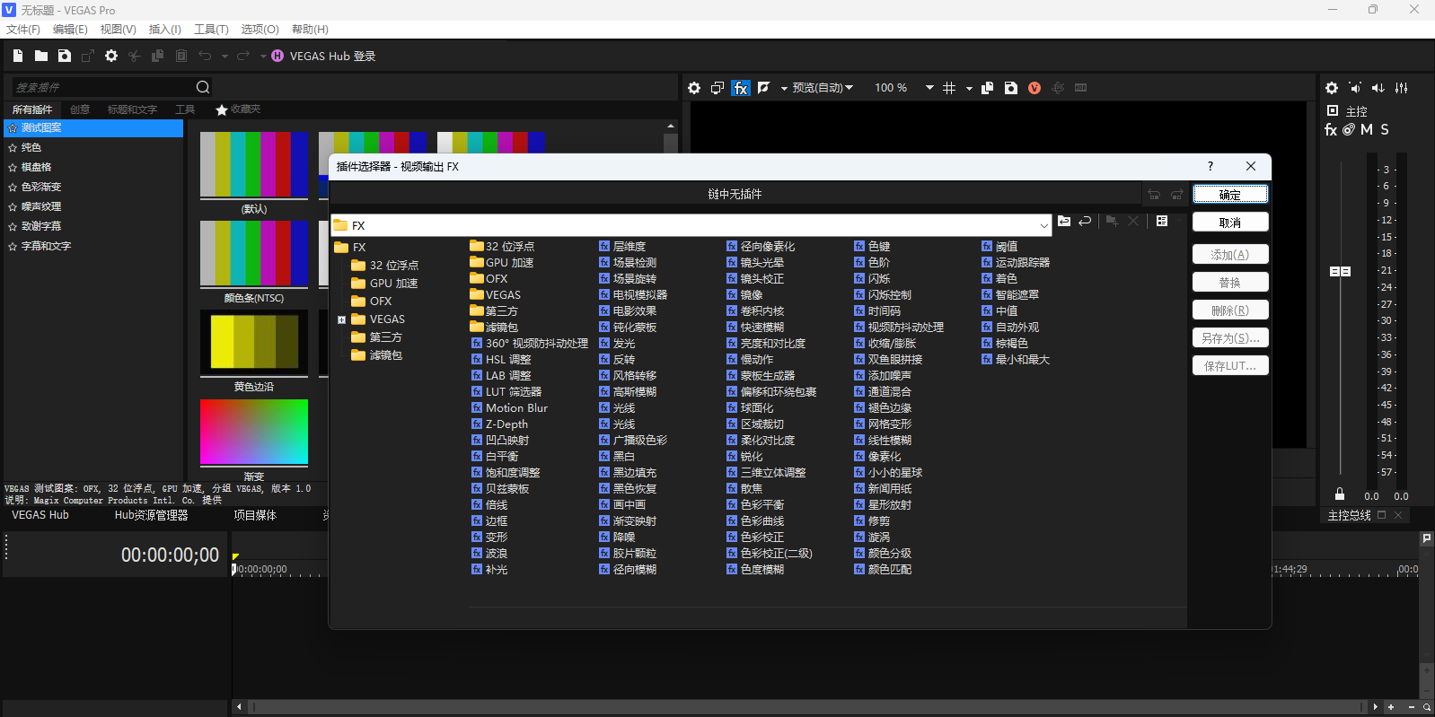Open the preview quality '预览(自动)' dropdown
Viewport: 1435px width, 717px height.
coord(823,88)
